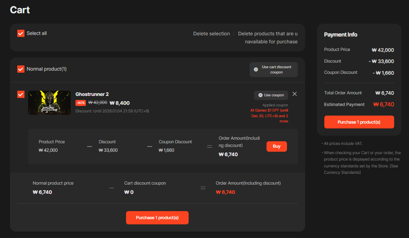Screen dimensions: 409x238
Task: Click Purchase 1 product(s) in Payment Info
Action: point(359,122)
